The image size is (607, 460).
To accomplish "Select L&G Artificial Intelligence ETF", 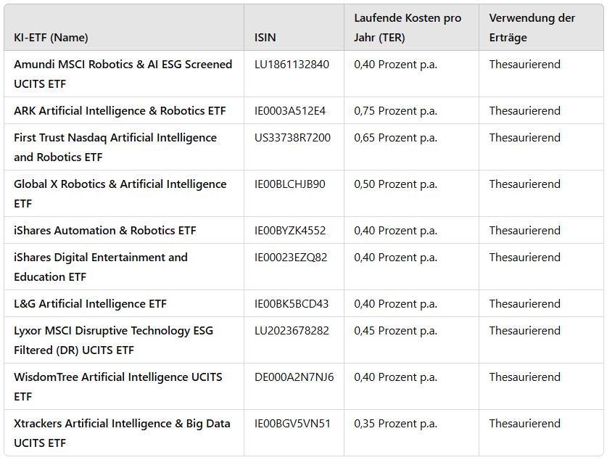I will tap(90, 304).
